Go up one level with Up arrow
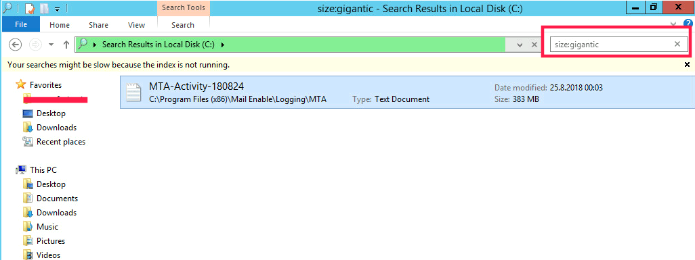The image size is (695, 260). point(66,44)
